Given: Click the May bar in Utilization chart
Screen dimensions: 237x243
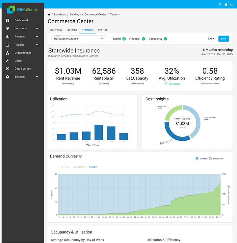Looking at the screenshot, I should click(x=111, y=133).
